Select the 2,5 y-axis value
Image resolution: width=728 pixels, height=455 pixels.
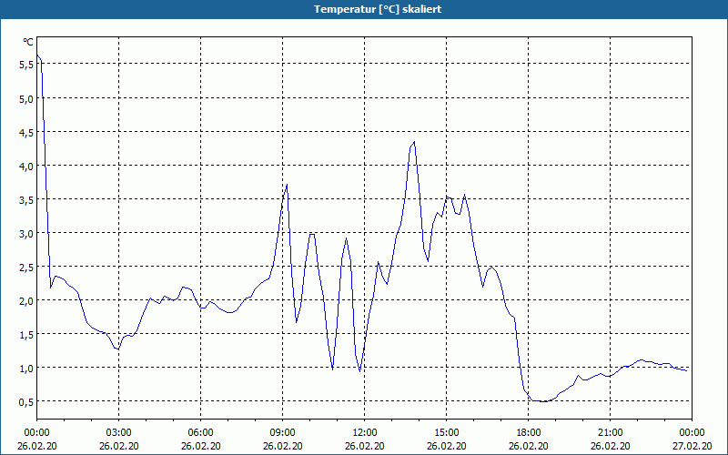click(26, 267)
